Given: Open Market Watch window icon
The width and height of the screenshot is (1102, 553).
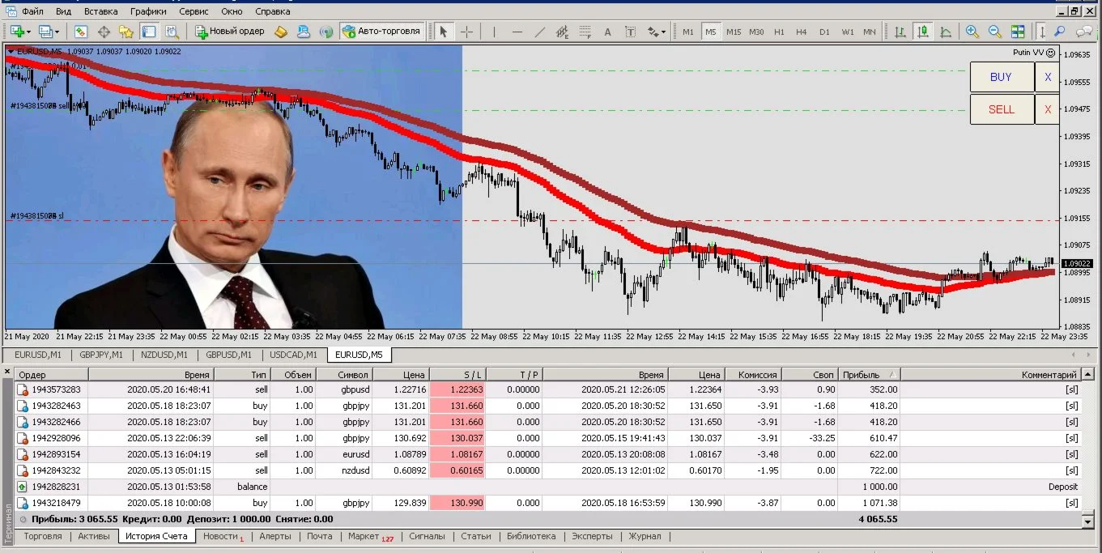Looking at the screenshot, I should [81, 32].
